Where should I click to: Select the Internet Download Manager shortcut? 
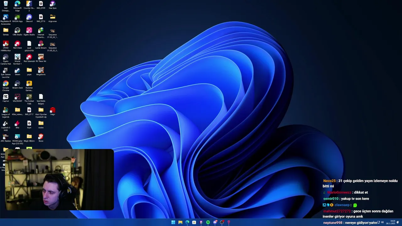[41, 33]
